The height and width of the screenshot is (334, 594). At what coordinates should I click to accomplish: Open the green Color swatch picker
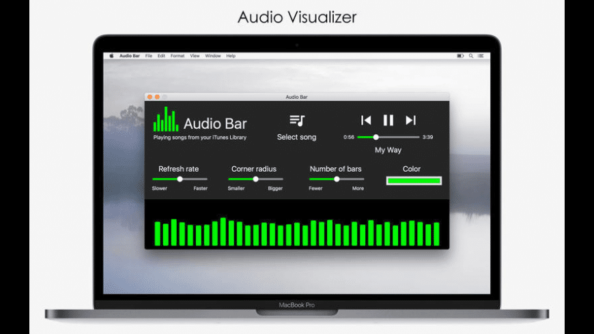click(x=414, y=181)
